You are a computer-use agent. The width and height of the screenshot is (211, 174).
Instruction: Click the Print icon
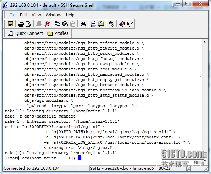tap(21, 24)
